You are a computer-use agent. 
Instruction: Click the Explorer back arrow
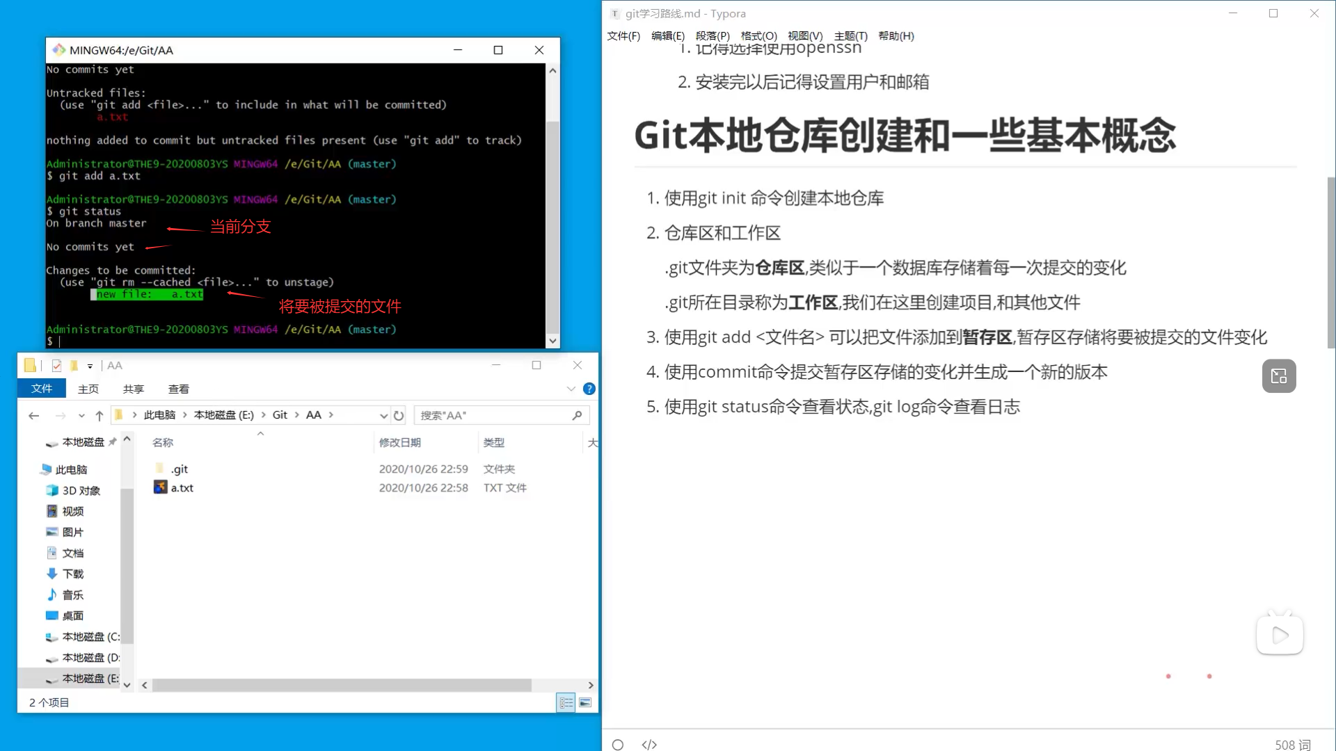[x=33, y=416]
